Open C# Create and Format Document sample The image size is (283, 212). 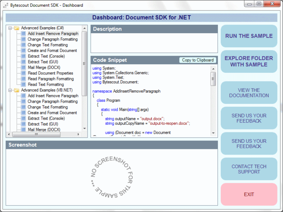52,51
